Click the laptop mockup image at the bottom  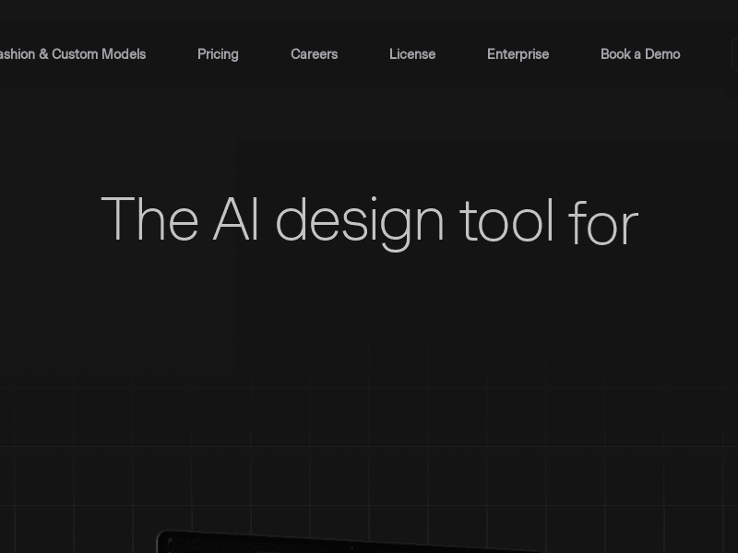pyautogui.click(x=351, y=544)
